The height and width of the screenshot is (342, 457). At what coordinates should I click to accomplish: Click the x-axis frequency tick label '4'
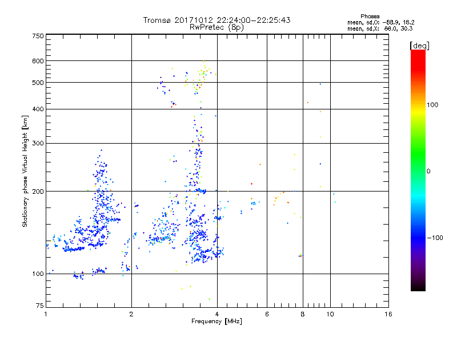point(217,314)
